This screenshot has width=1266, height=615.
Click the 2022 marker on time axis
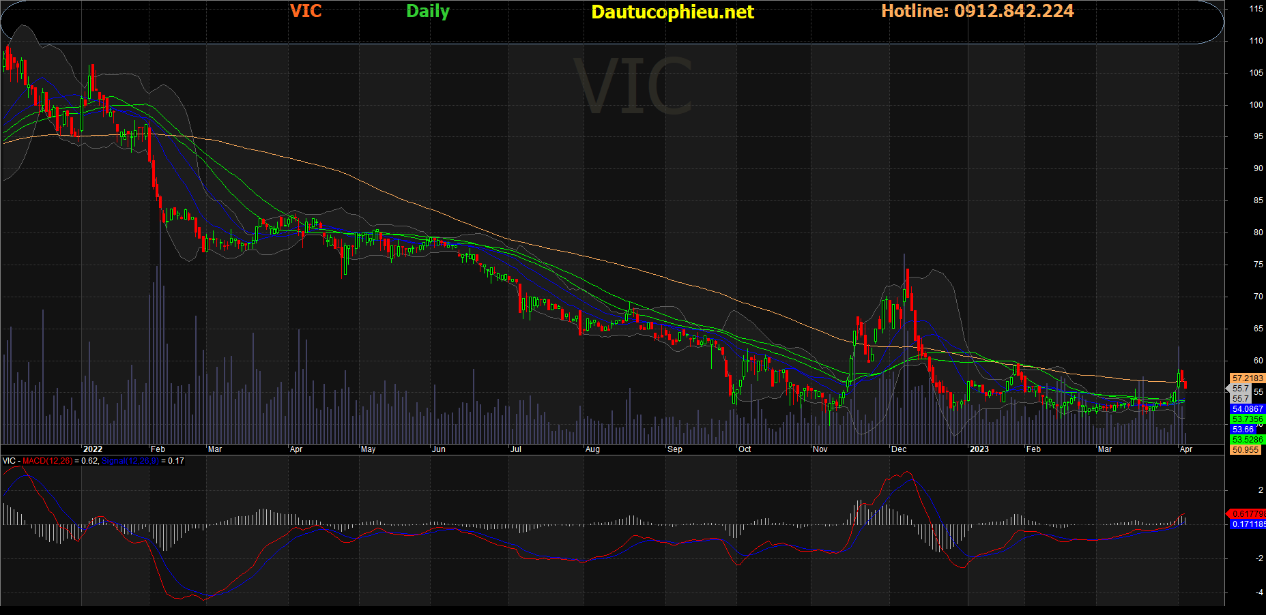pos(92,449)
